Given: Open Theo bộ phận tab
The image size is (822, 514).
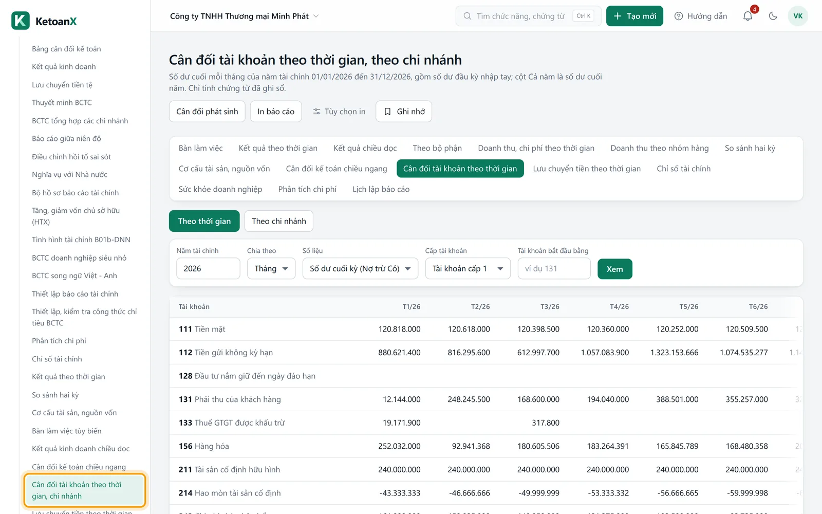Looking at the screenshot, I should coord(437,148).
